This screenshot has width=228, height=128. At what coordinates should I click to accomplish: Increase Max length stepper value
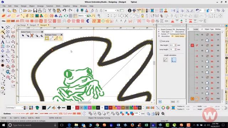176,44
